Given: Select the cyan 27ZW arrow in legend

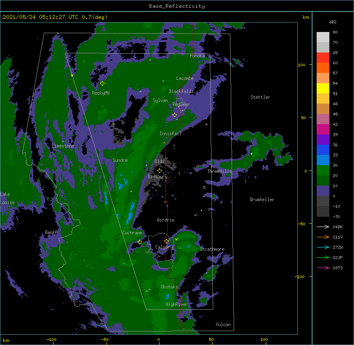Looking at the screenshot, I should pos(323,247).
